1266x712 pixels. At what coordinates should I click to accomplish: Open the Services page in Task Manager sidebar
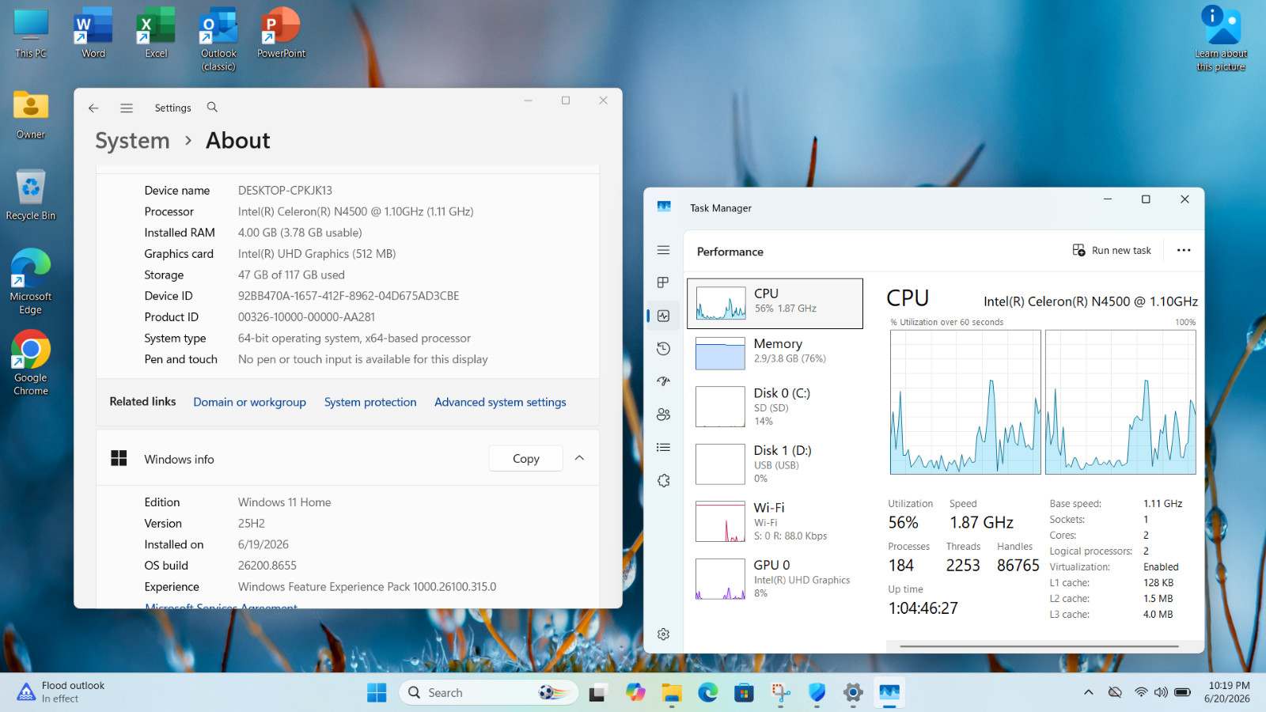coord(663,481)
